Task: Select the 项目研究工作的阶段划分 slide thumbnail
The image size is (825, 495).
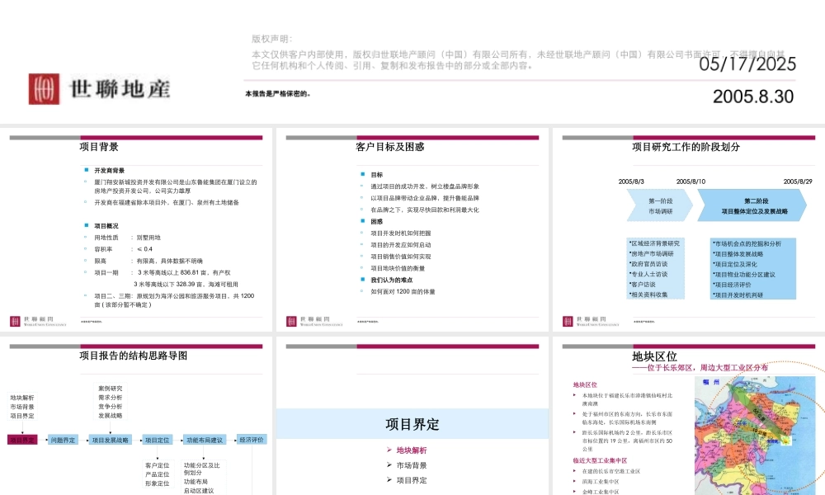Action: pyautogui.click(x=689, y=229)
